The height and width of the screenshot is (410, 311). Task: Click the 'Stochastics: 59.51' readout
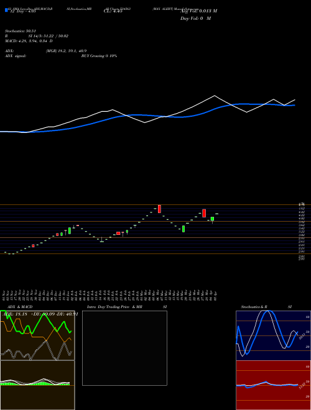(21, 31)
